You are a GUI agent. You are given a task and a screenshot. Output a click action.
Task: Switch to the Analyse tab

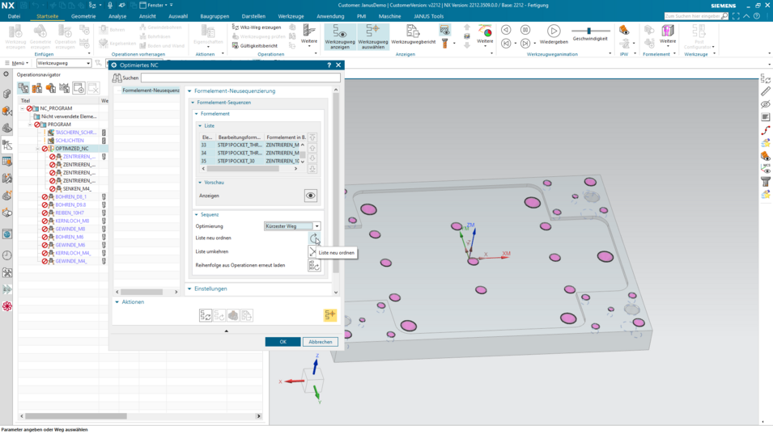(117, 16)
